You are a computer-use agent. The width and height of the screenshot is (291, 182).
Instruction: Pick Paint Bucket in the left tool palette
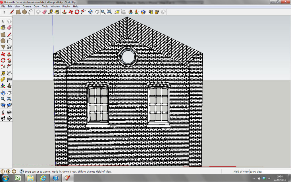pos(3,28)
